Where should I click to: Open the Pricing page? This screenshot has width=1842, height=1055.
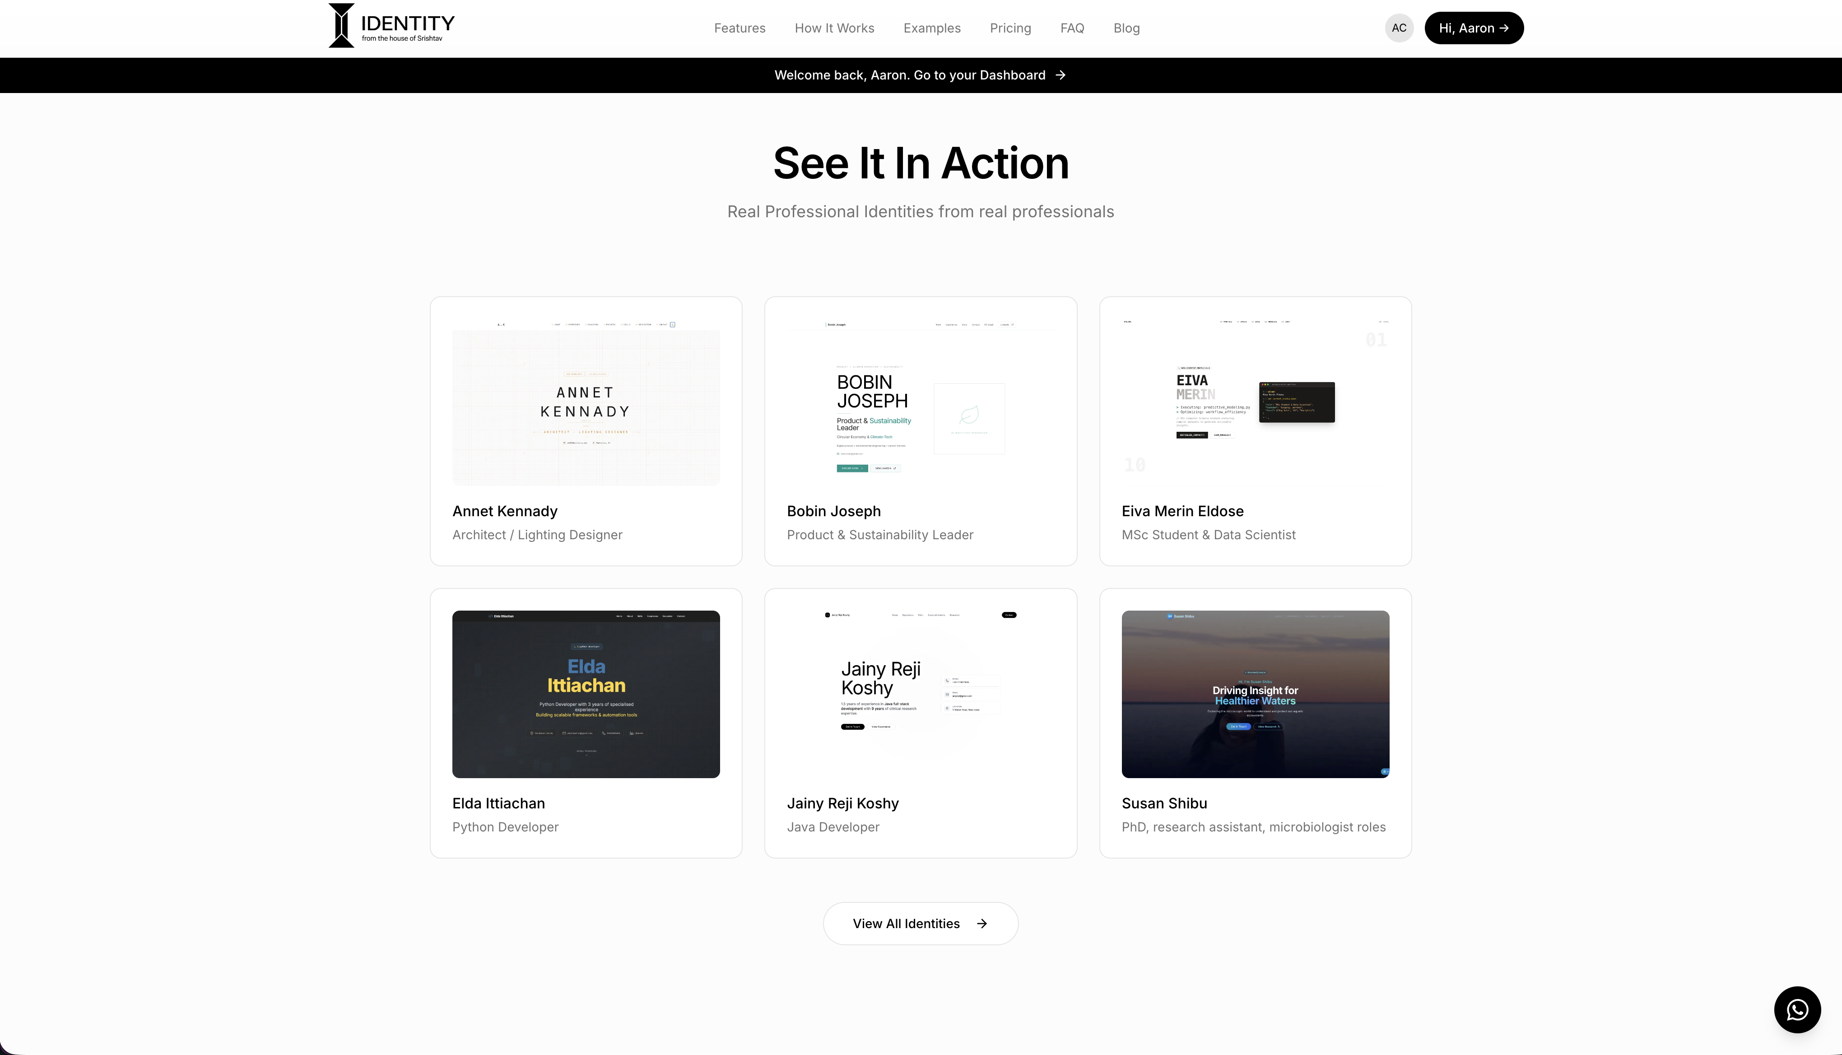click(1010, 28)
